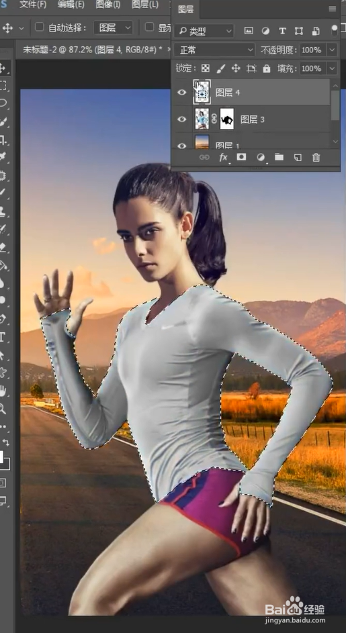346x633 pixels.
Task: Open the 图层(L) menu
Action: (x=145, y=5)
